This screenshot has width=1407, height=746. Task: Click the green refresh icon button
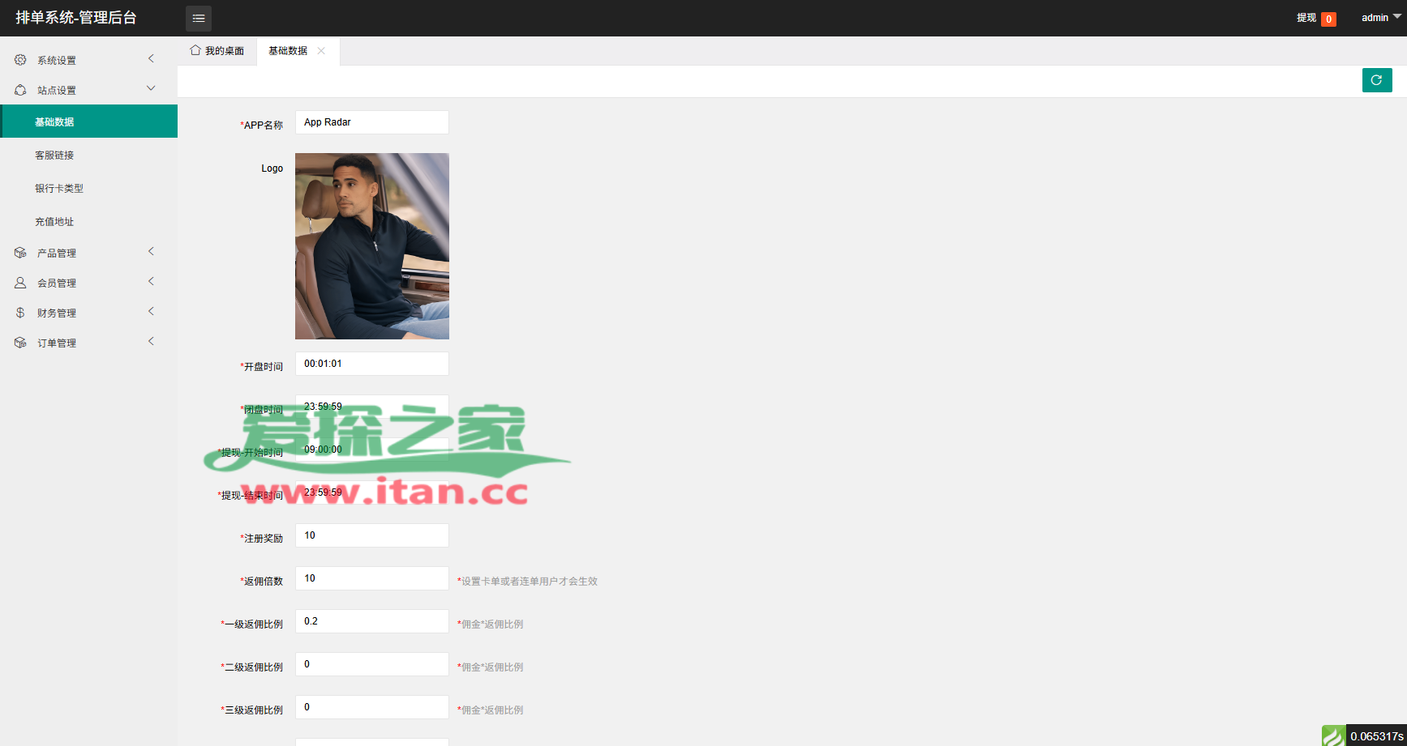[x=1376, y=80]
